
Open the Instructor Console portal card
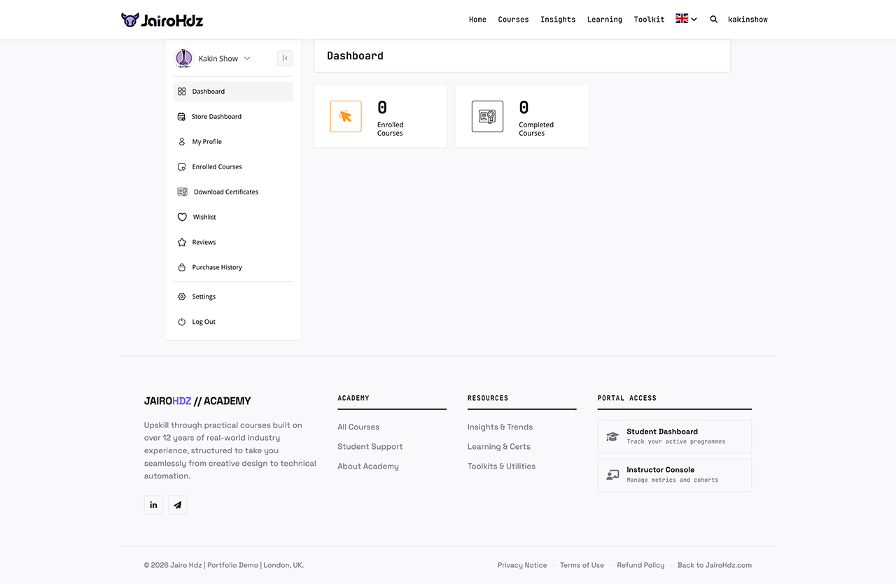[675, 475]
